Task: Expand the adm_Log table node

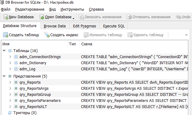Action: [x=10, y=69]
